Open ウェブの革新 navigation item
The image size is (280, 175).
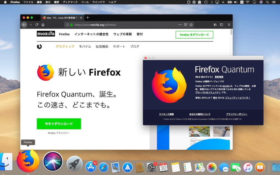tap(122, 34)
